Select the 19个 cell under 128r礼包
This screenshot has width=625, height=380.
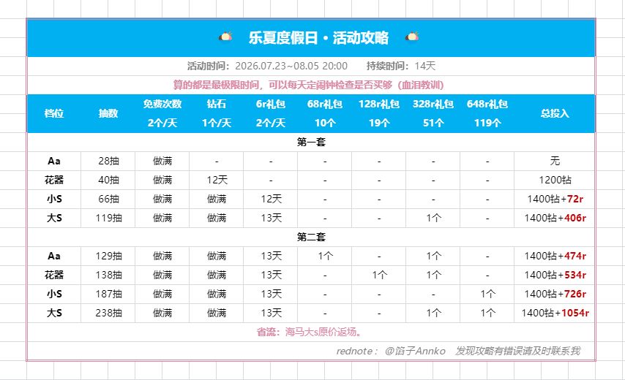(379, 123)
